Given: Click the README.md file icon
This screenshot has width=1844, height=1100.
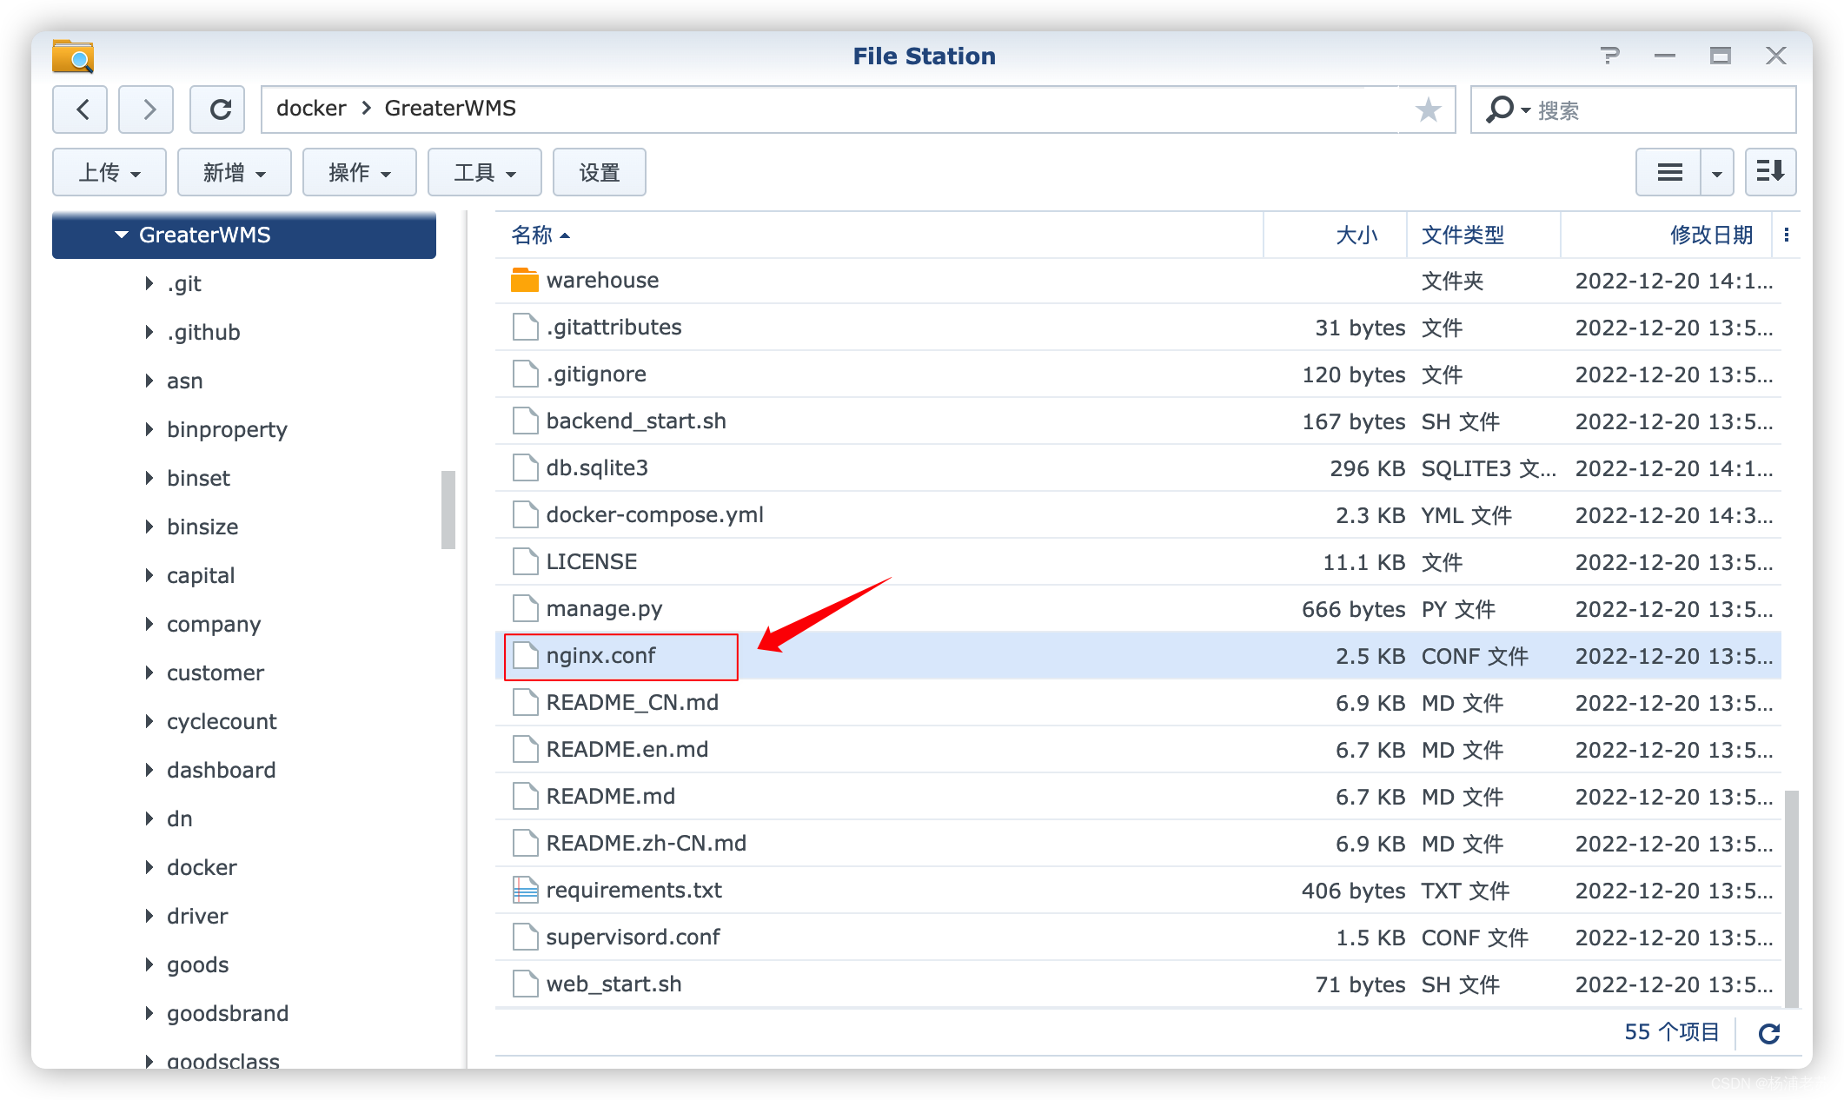Looking at the screenshot, I should click(525, 796).
